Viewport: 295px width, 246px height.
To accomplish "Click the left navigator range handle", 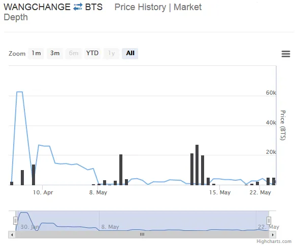I will [x=15, y=221].
